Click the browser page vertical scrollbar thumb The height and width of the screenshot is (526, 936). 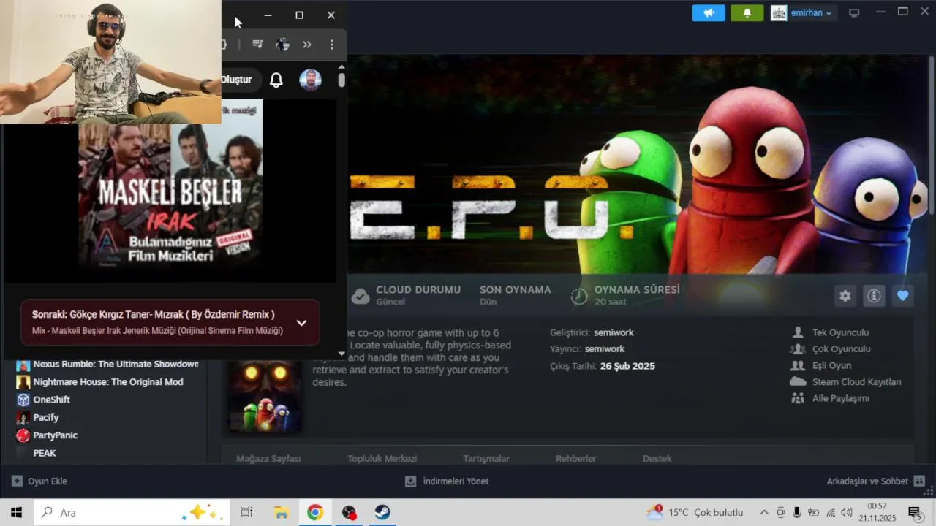341,80
